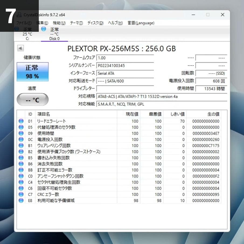Screen dimensions: 244x244
Task: Open the テーマ(T) menu
Action: click(x=76, y=23)
